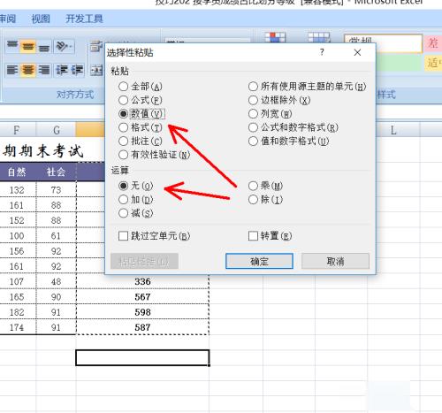Viewport: 442px width, 413px height.
Task: Select the 边框除外(X) option
Action: [279, 100]
